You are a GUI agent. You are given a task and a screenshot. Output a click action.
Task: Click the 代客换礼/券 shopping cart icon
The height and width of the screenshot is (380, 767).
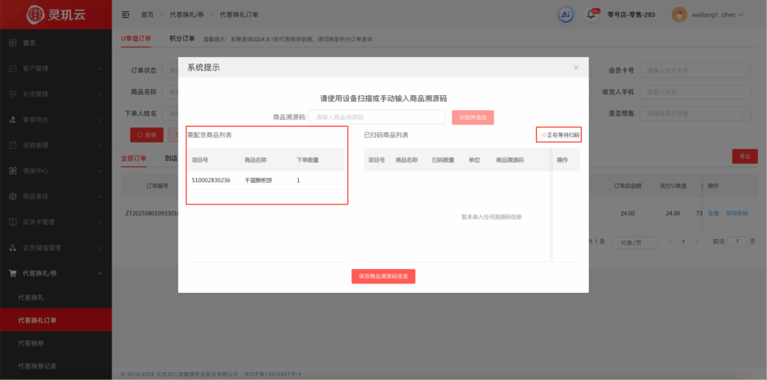[13, 273]
